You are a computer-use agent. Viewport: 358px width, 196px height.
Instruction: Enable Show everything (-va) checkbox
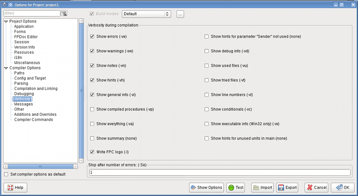(x=92, y=124)
